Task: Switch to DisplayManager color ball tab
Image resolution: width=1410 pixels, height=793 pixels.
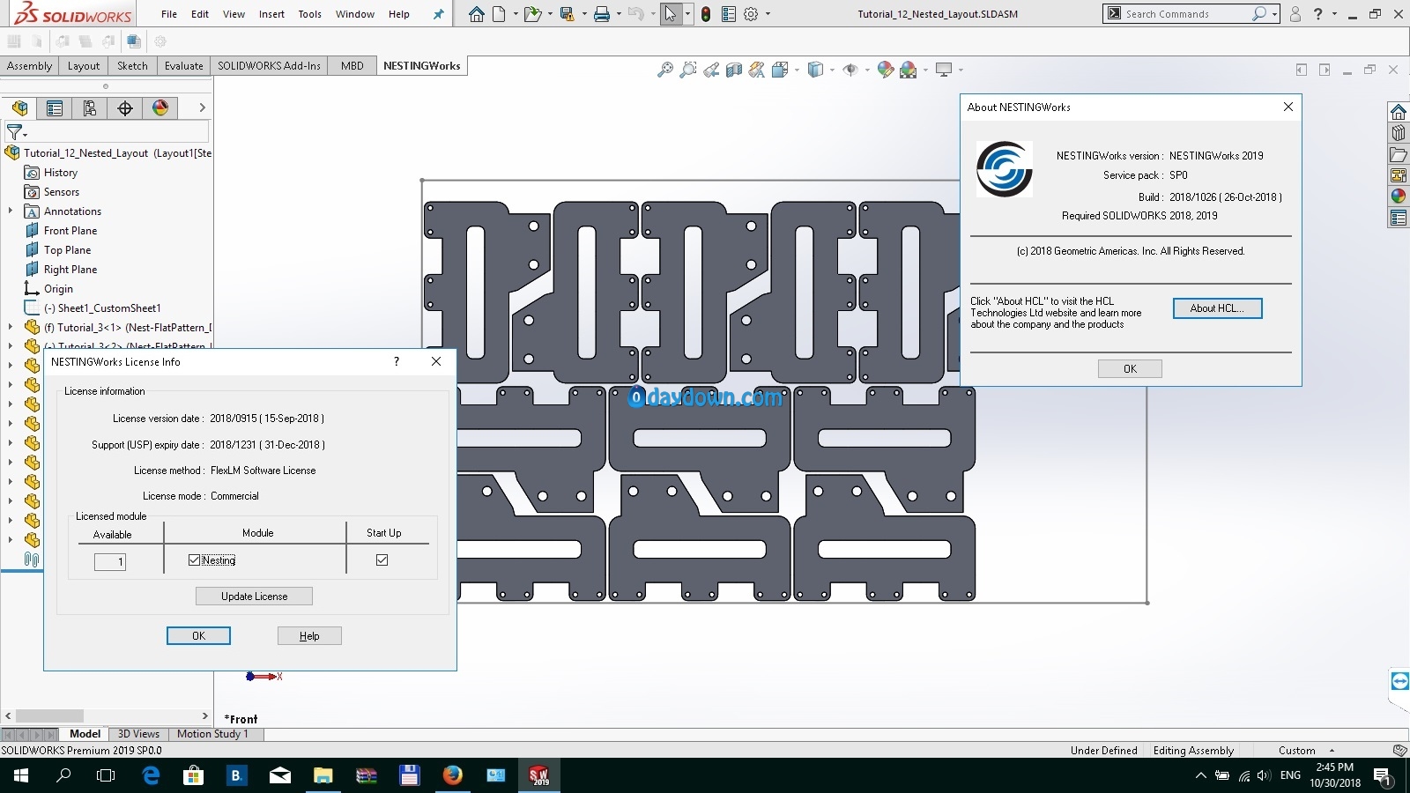Action: pyautogui.click(x=160, y=107)
